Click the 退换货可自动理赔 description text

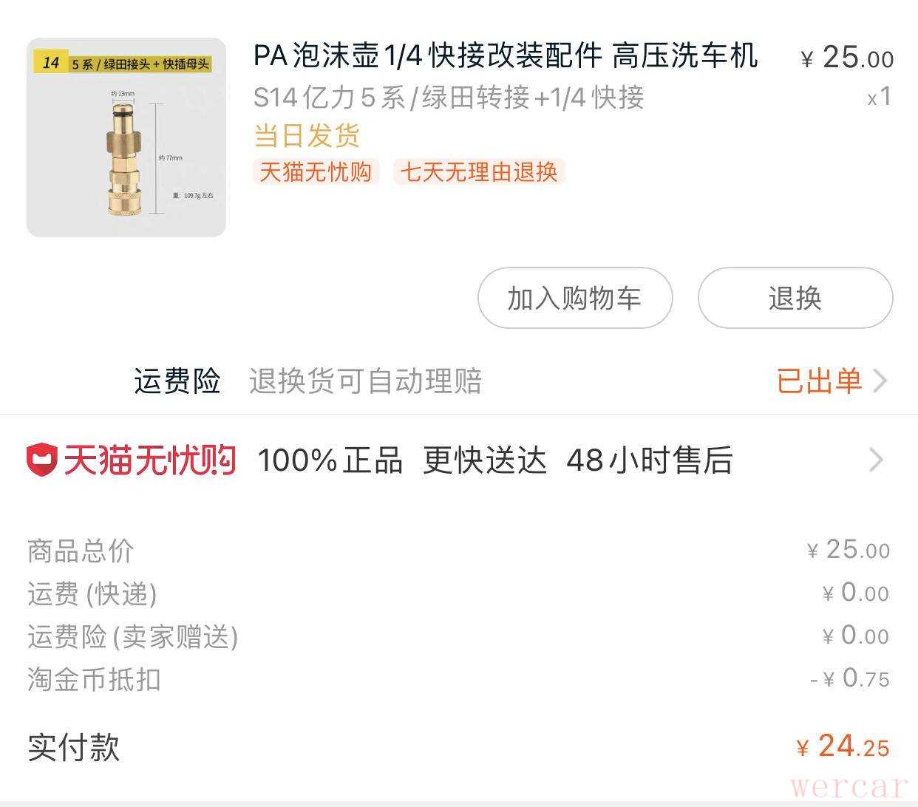(365, 381)
